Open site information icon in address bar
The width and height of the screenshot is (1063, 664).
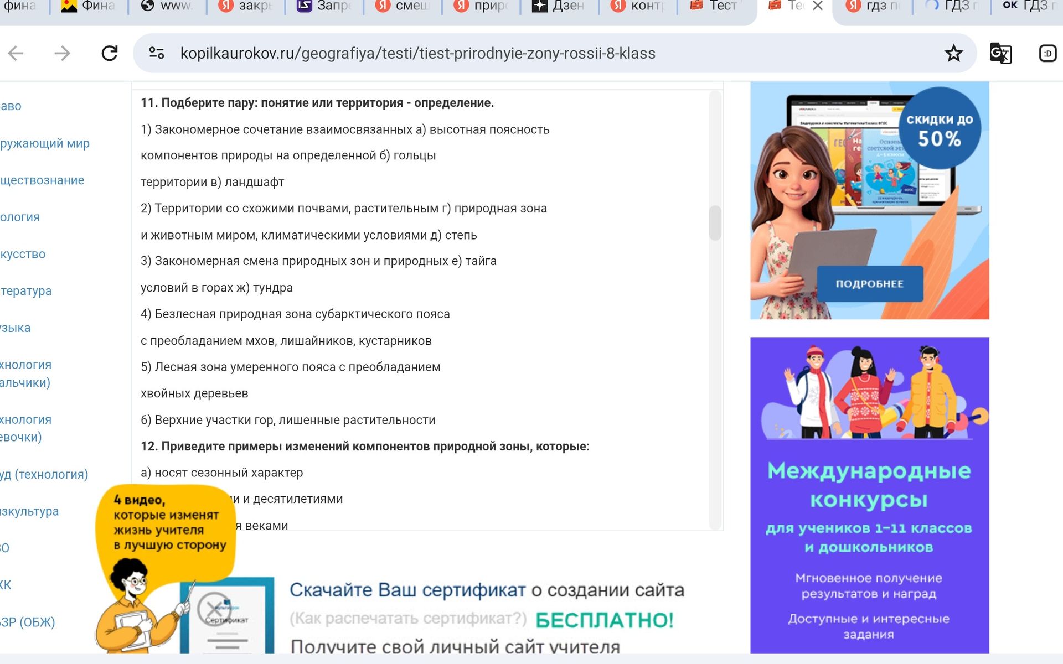(157, 53)
